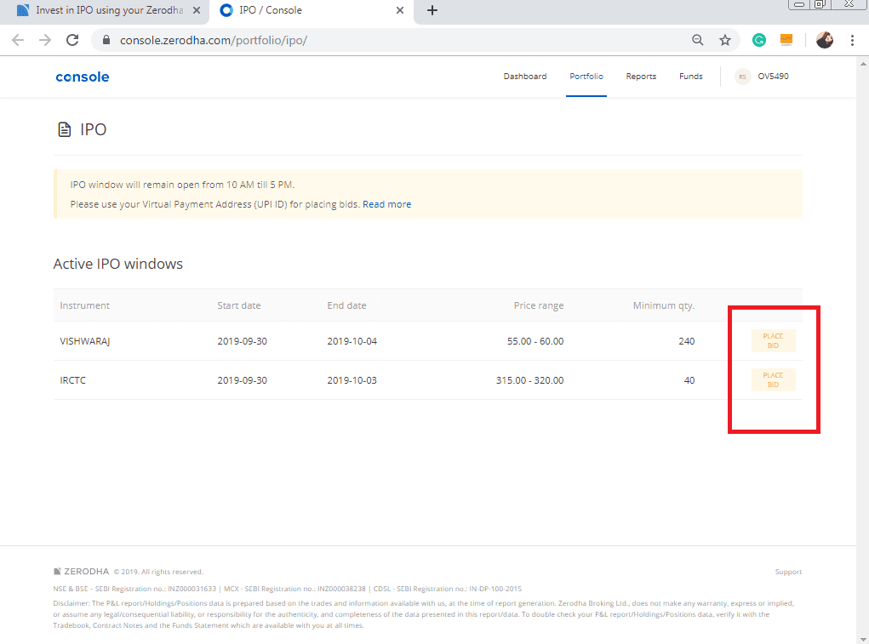The height and width of the screenshot is (644, 869).
Task: Click the padlock site info icon
Action: point(106,40)
